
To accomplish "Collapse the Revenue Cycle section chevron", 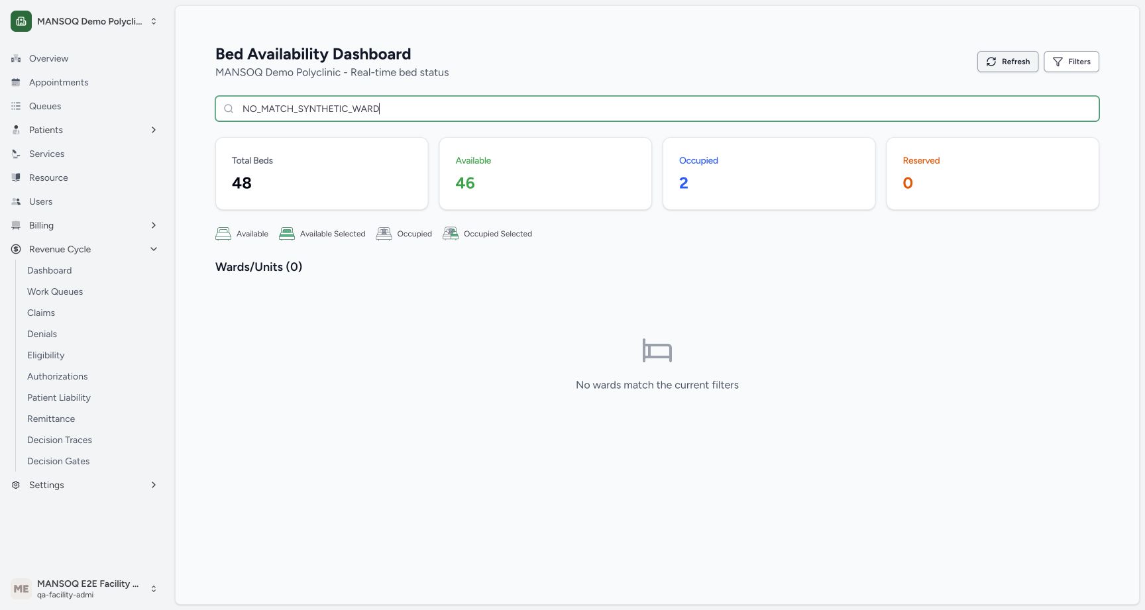I will 154,249.
